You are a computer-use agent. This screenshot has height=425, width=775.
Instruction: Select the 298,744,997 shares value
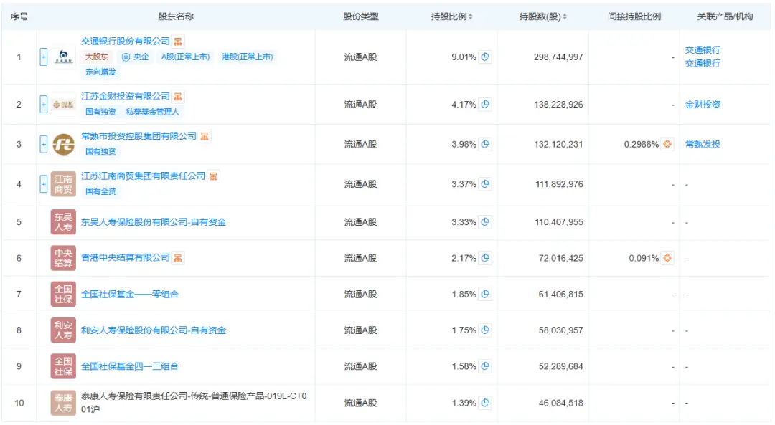(558, 57)
